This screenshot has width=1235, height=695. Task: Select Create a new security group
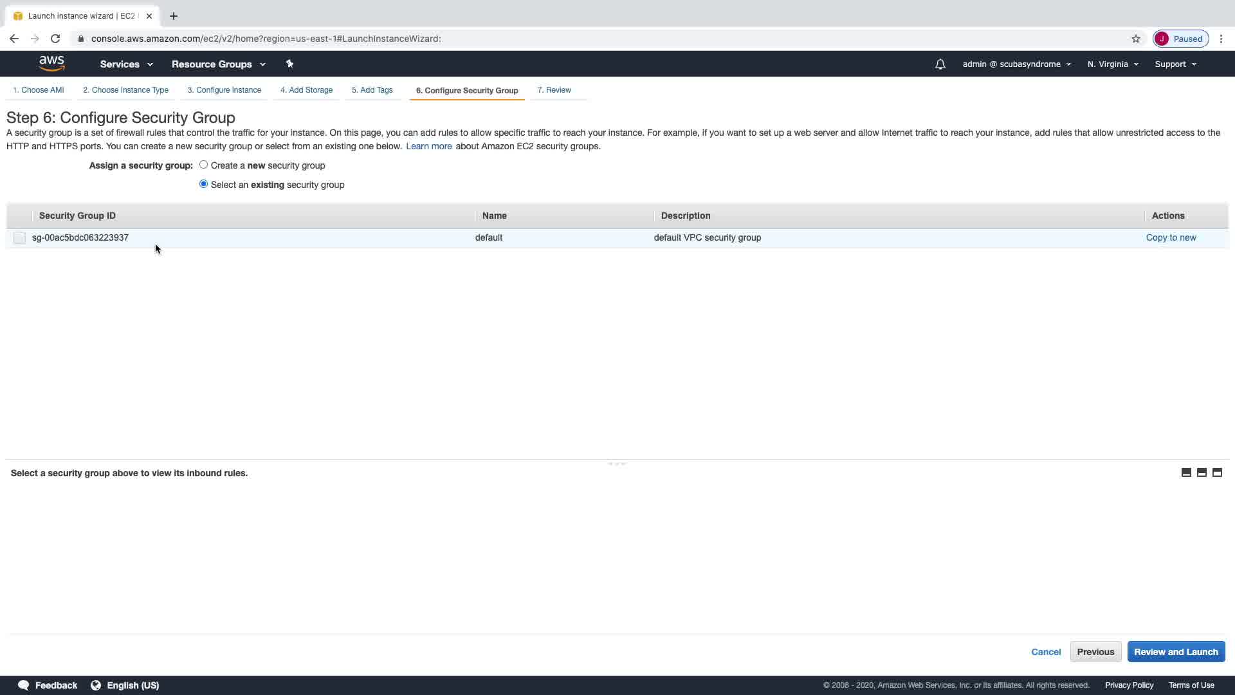203,165
